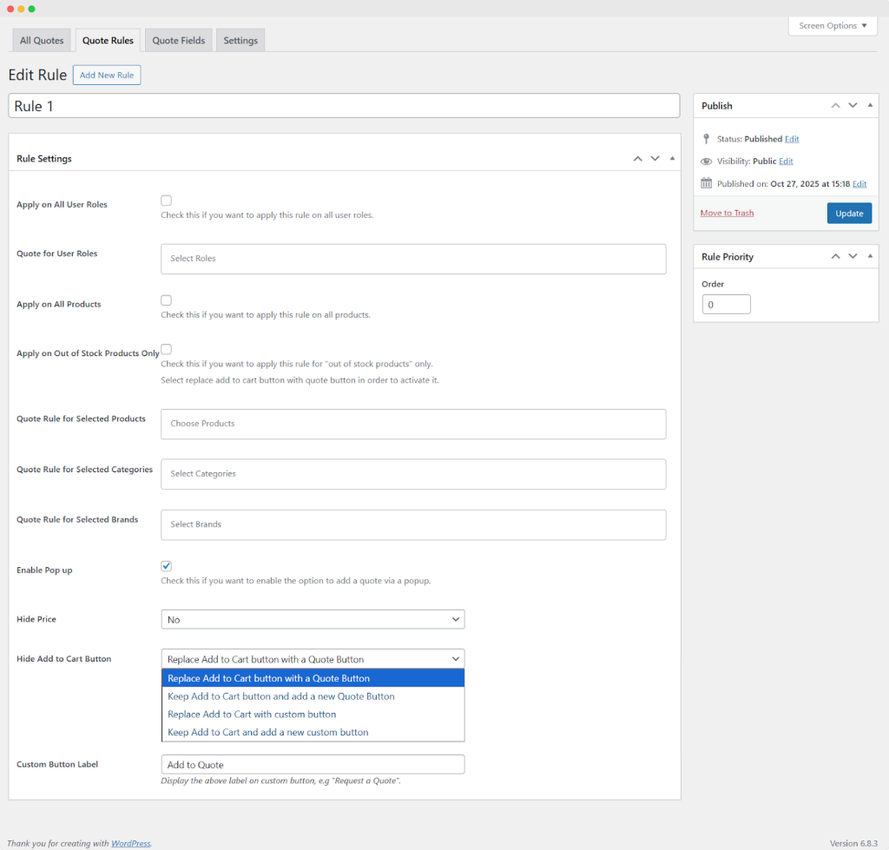Screen dimensions: 889x850
Task: Move Rule Settings panel up arrow
Action: tap(638, 159)
